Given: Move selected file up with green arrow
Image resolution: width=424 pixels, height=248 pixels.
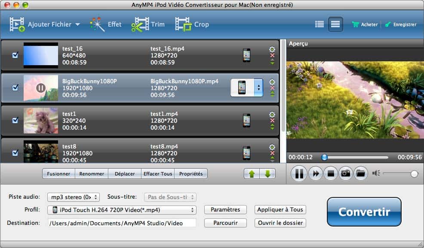Looking at the screenshot, I should [x=252, y=174].
